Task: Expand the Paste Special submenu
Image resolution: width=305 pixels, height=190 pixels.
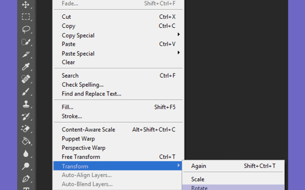Action: pyautogui.click(x=118, y=53)
